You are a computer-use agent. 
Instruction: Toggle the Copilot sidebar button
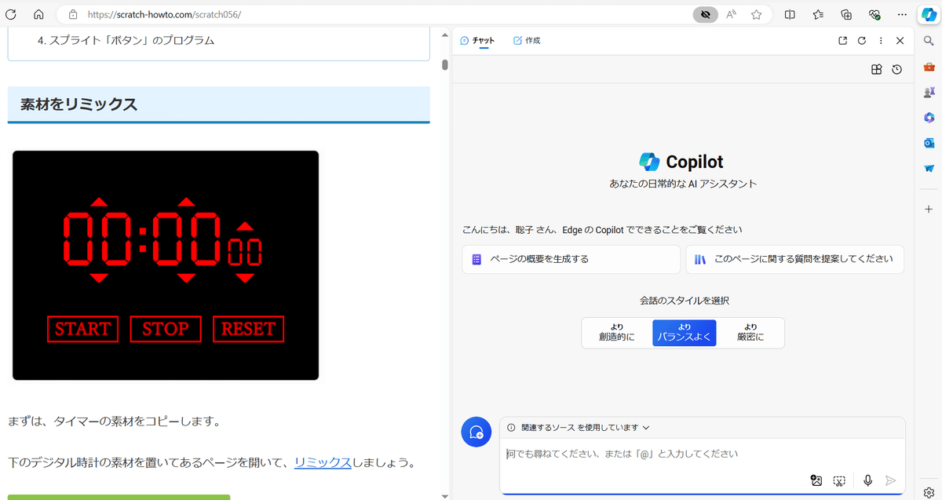coord(929,14)
